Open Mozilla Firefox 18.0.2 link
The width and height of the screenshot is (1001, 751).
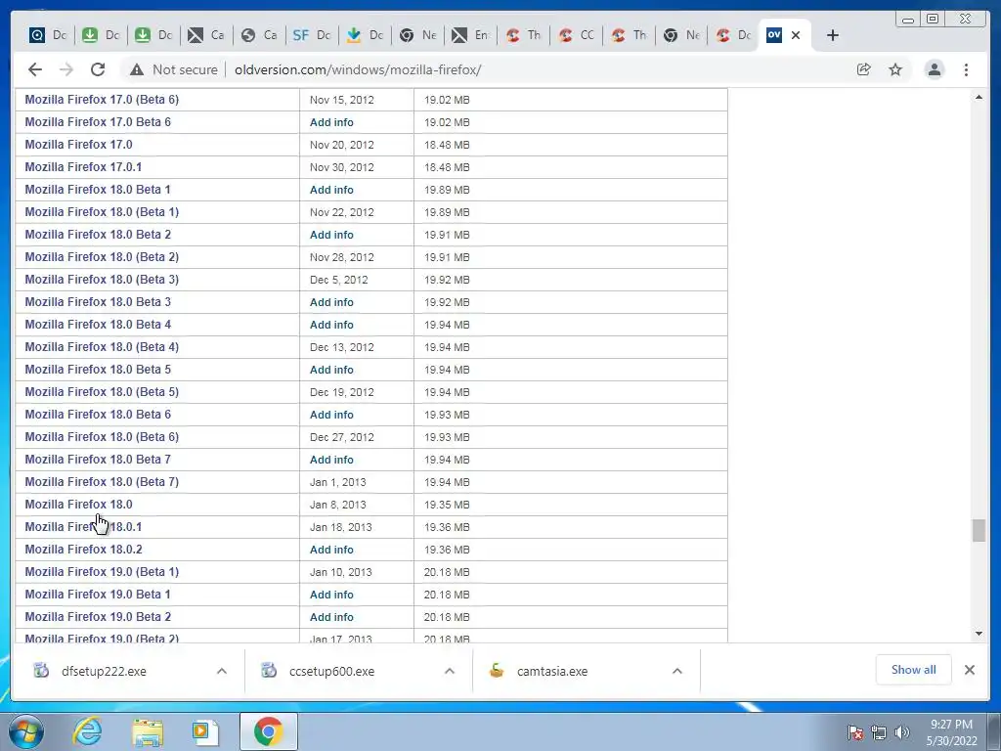[x=84, y=550]
